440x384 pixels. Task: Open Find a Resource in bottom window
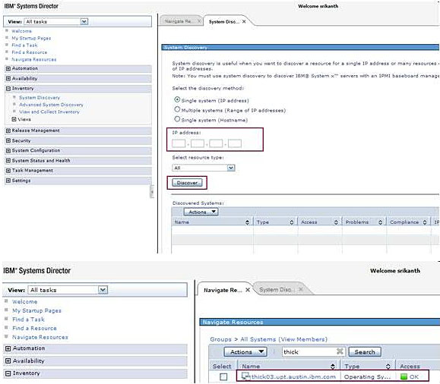(x=34, y=329)
